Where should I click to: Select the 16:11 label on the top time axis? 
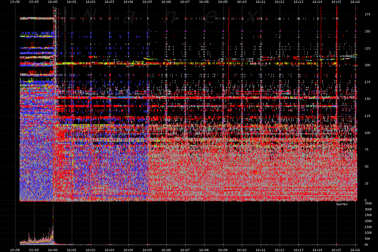[261, 2]
